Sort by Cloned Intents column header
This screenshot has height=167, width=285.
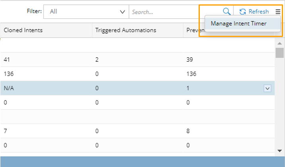tap(23, 30)
